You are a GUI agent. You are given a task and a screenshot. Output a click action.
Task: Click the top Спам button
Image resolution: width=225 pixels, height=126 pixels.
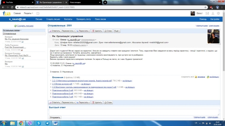point(108,31)
